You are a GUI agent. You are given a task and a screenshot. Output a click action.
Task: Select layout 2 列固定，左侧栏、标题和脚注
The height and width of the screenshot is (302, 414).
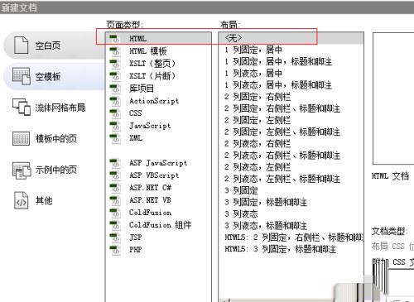pos(282,132)
